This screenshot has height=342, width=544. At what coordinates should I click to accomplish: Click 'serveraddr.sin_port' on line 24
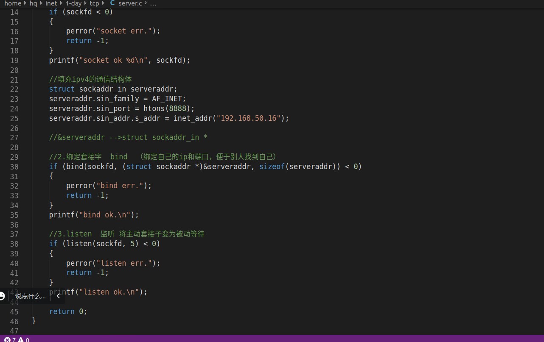click(90, 108)
